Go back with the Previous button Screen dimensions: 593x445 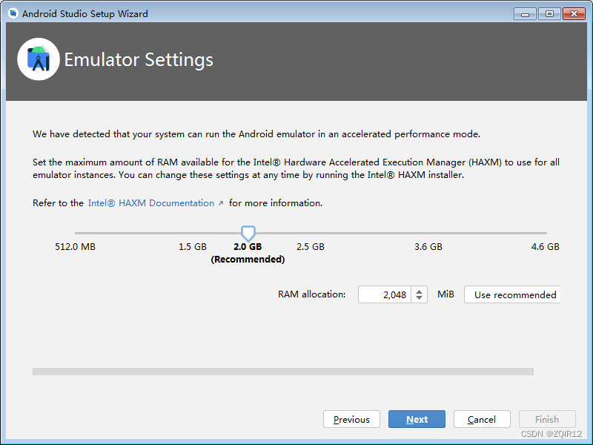click(x=351, y=419)
